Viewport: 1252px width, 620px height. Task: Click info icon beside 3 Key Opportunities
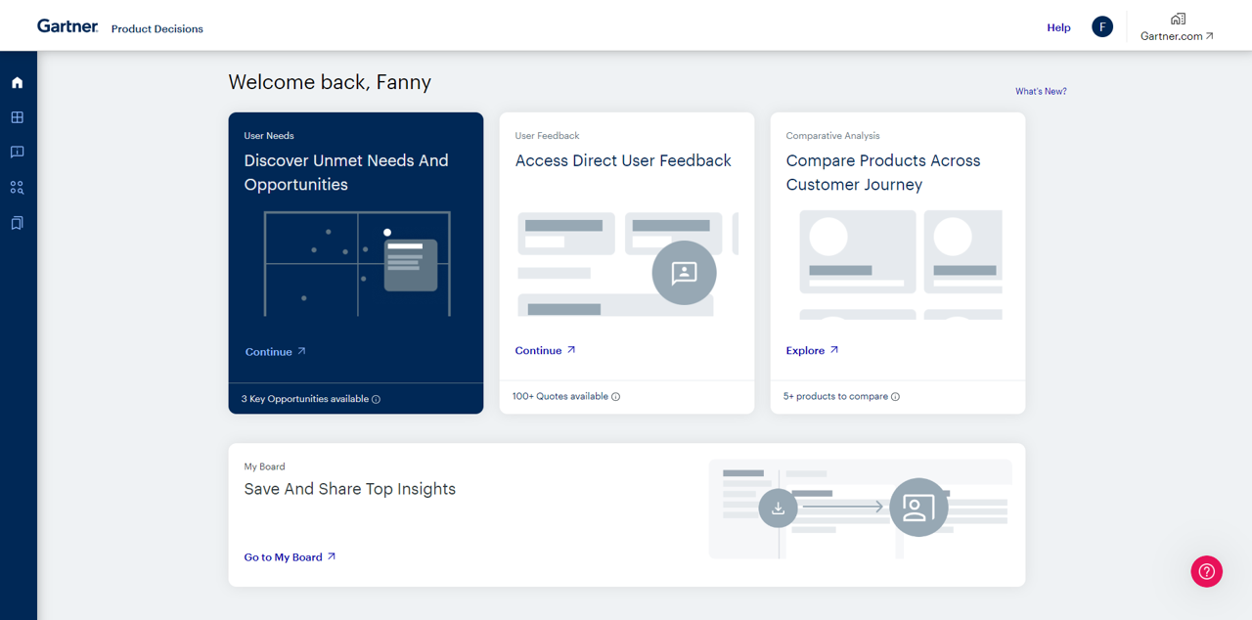click(377, 399)
